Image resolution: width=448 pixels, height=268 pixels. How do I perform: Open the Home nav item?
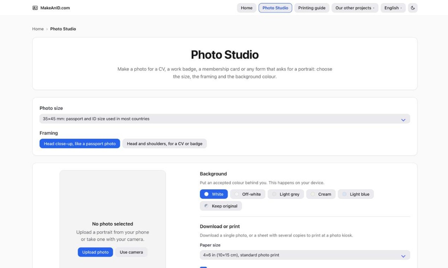pyautogui.click(x=247, y=8)
